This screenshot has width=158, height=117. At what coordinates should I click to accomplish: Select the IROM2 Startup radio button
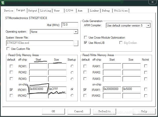click(72, 95)
